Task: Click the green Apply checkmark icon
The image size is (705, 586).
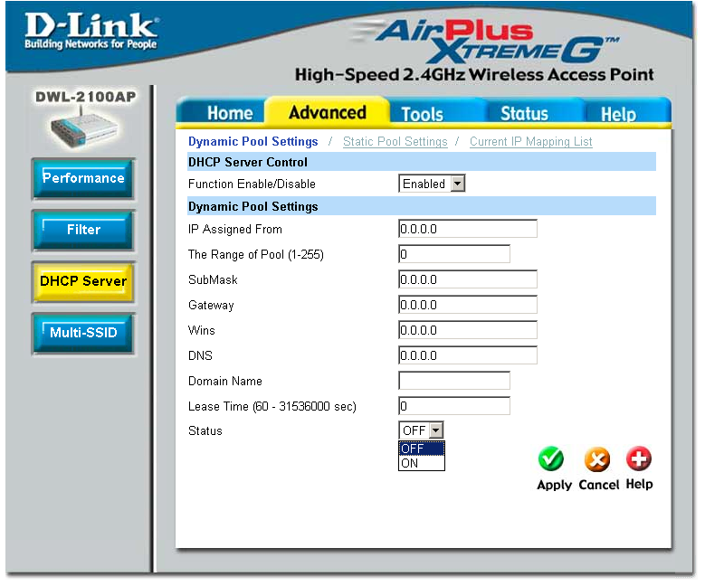Action: point(551,458)
